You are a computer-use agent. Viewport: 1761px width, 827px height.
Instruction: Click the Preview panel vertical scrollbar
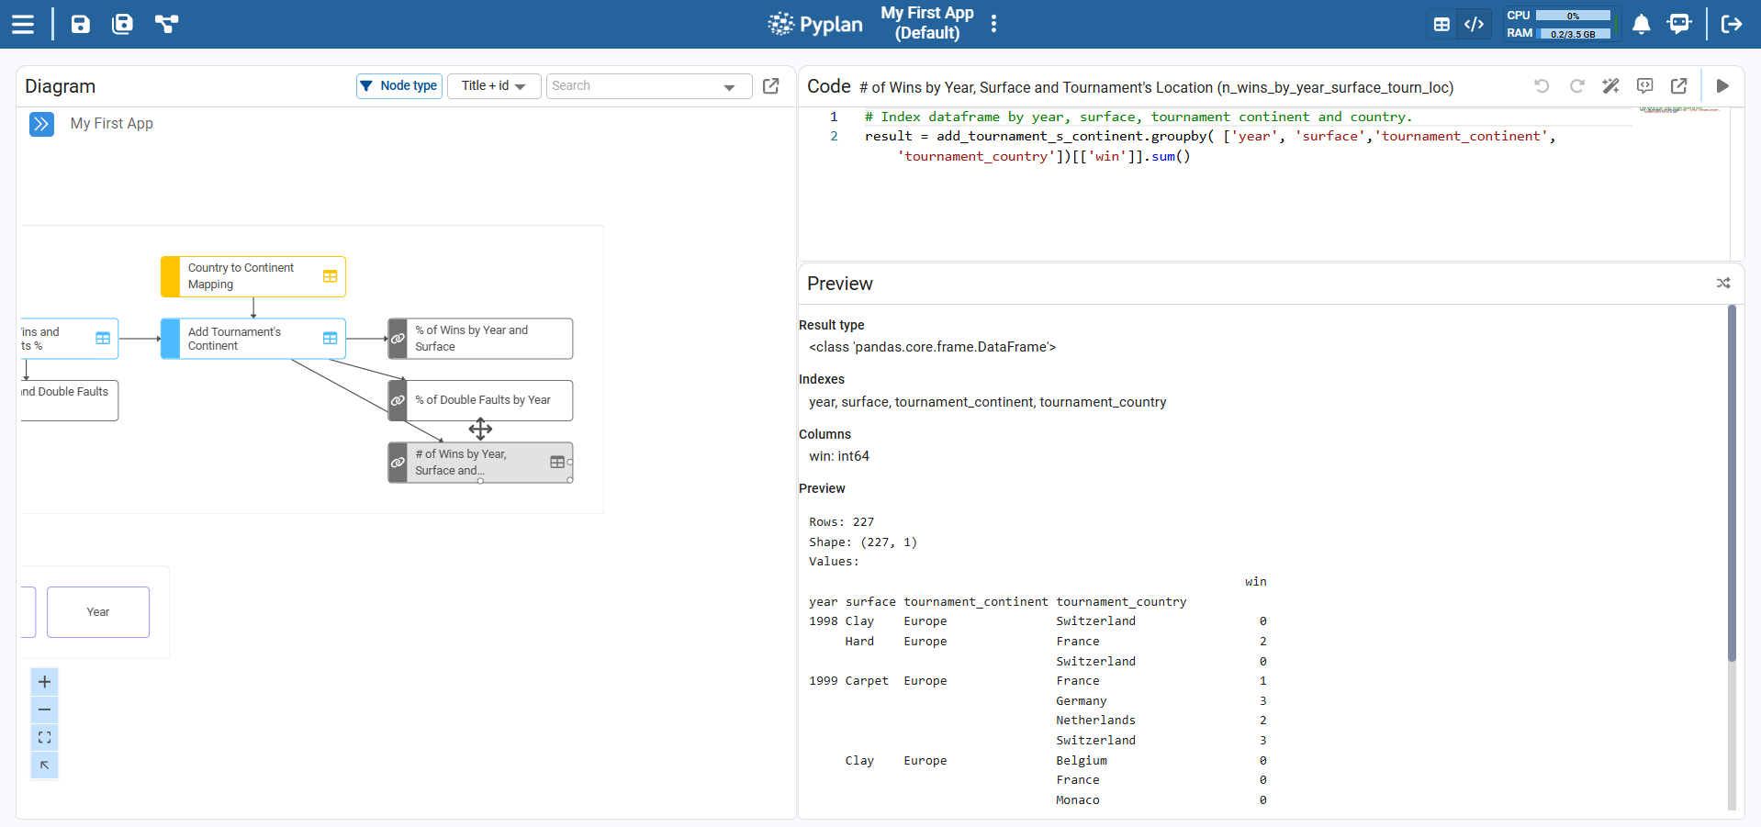(1732, 486)
